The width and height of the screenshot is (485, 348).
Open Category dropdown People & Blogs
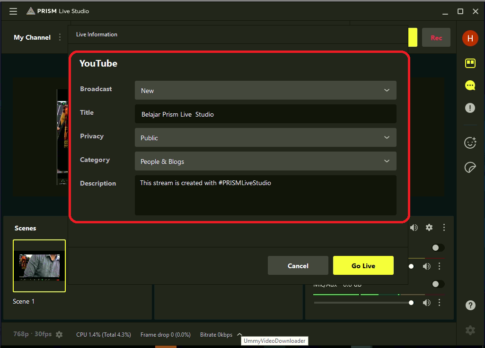265,161
